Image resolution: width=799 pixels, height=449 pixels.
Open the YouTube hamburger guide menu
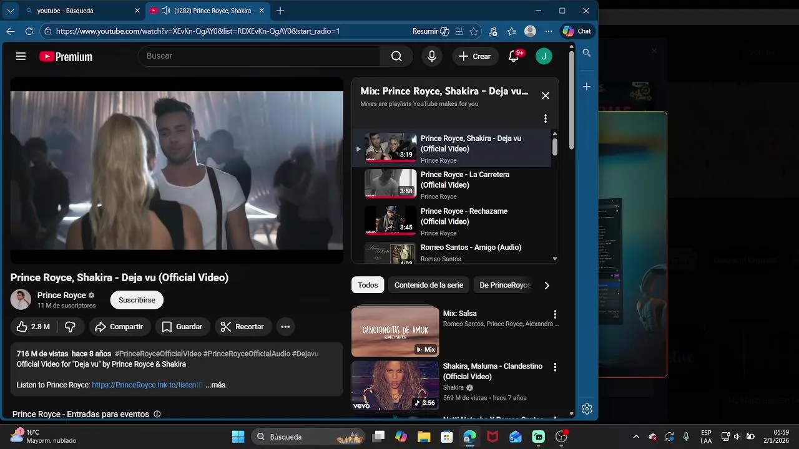(21, 56)
